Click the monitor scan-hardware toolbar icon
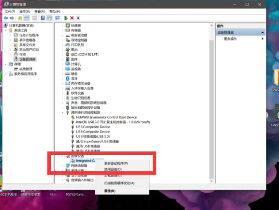This screenshot has height=210, width=279. point(57,18)
